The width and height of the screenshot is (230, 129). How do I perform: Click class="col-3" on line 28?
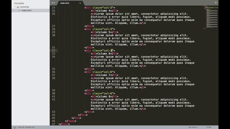click(103, 29)
